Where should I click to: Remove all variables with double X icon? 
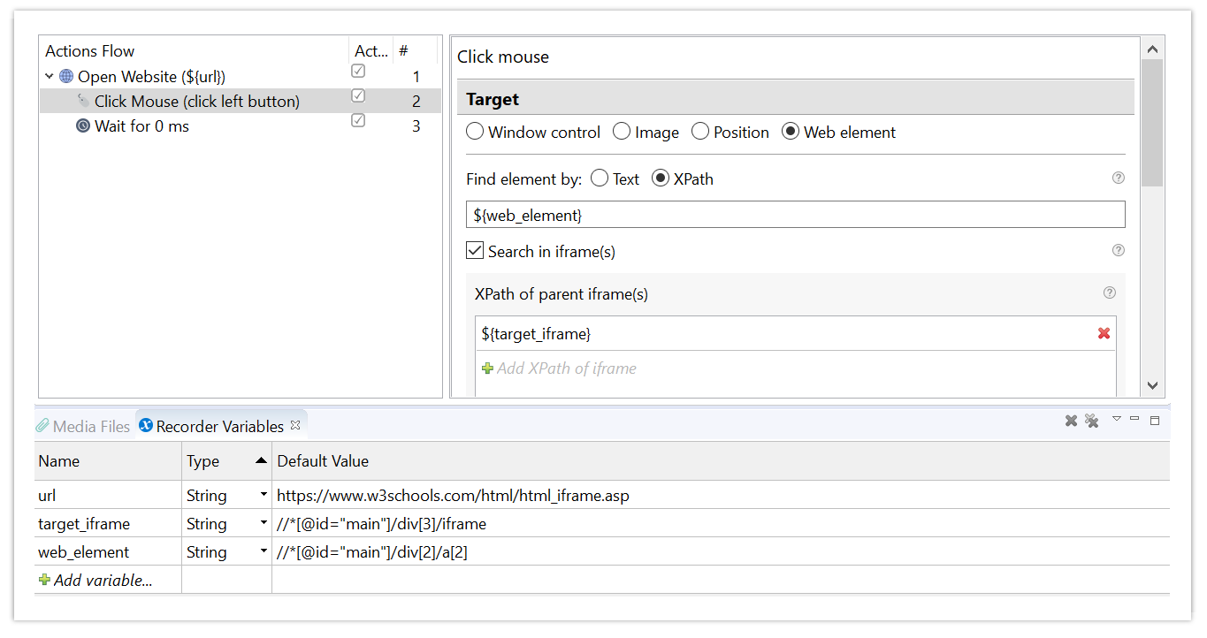point(1092,421)
